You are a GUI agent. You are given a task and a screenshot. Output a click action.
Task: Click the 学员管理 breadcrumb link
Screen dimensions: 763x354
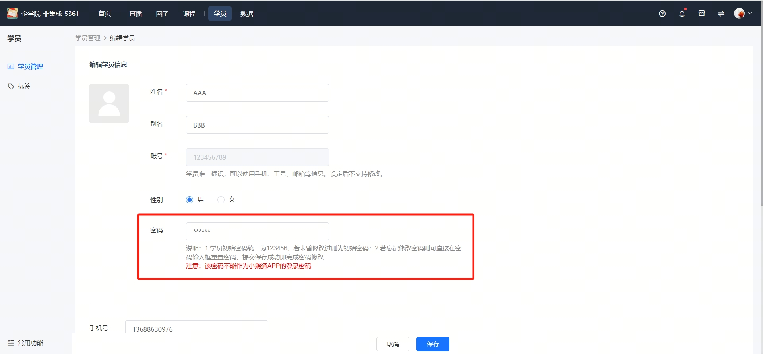88,38
